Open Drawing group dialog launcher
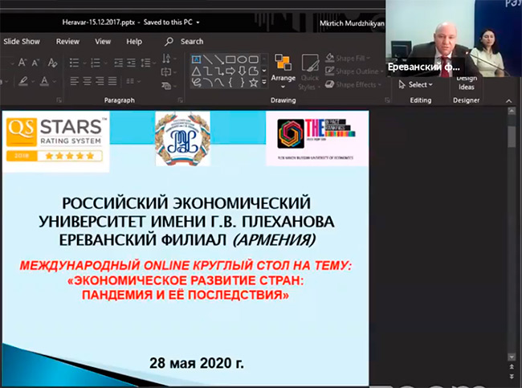 387,100
